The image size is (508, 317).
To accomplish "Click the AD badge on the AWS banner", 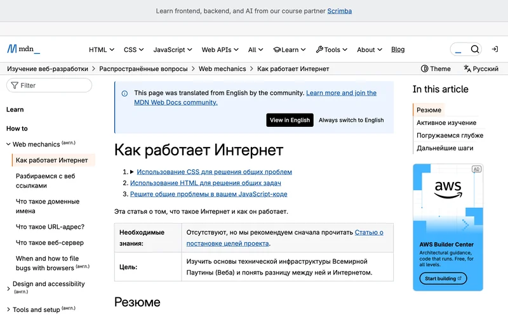I will pyautogui.click(x=476, y=169).
